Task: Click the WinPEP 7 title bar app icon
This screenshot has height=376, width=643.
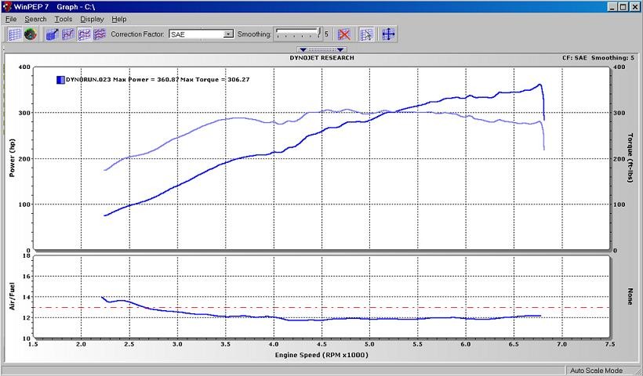Action: [x=6, y=6]
